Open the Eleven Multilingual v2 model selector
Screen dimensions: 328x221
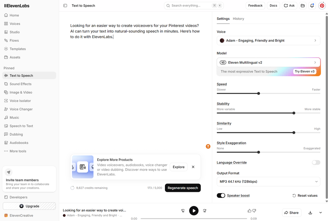(268, 62)
